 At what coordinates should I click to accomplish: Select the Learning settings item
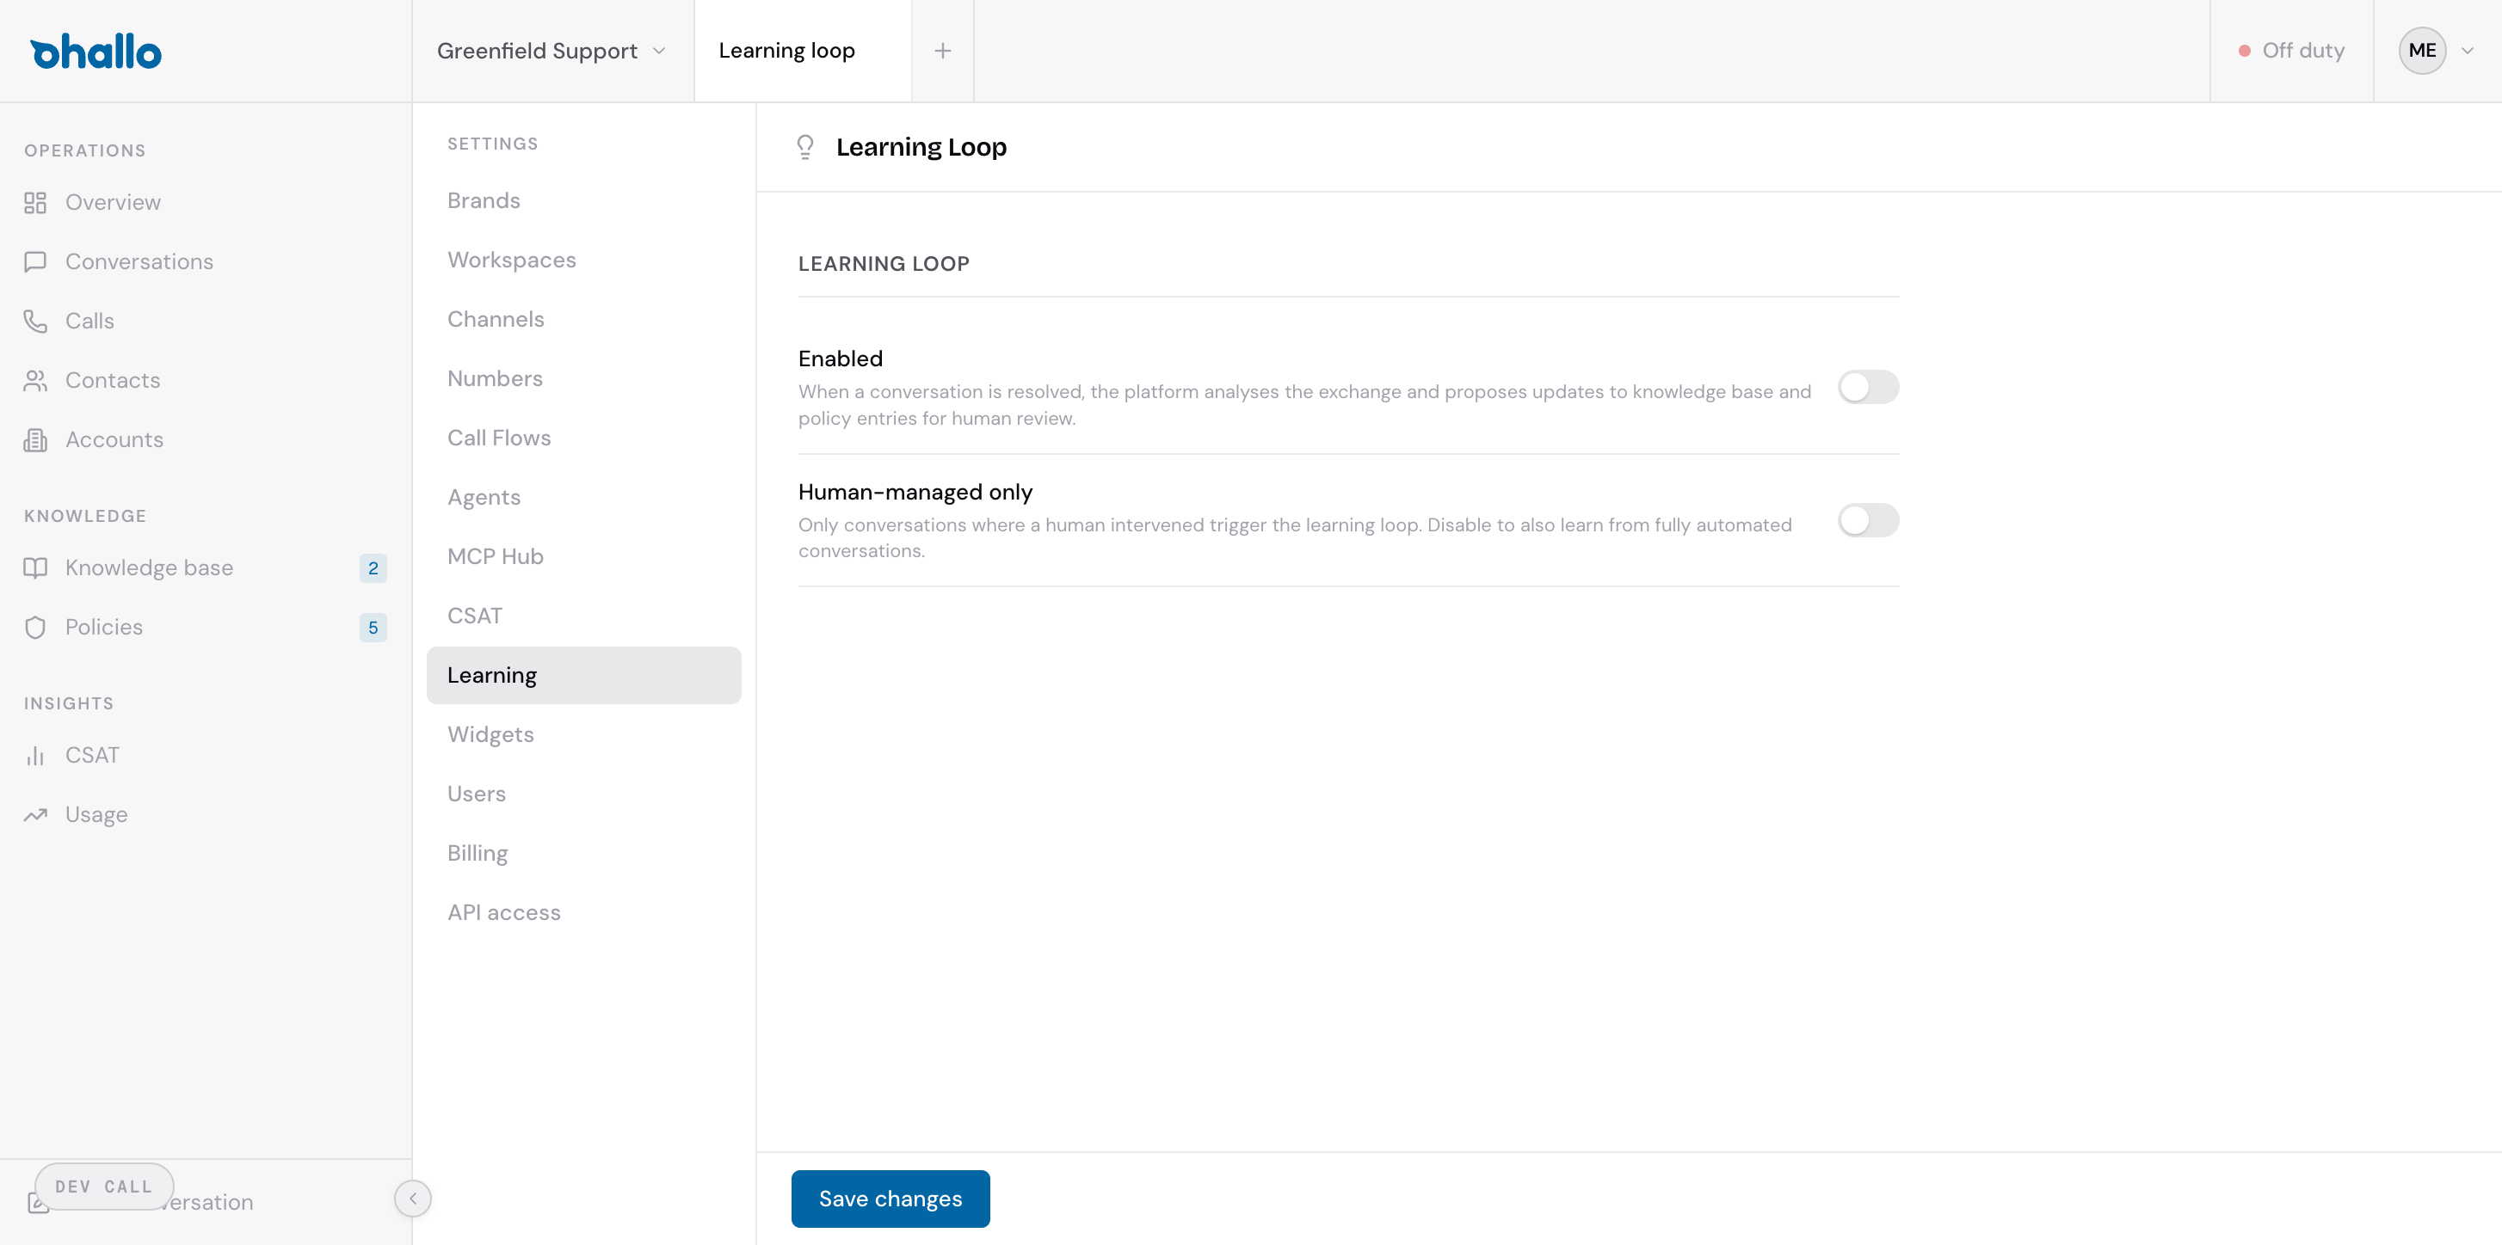click(583, 676)
